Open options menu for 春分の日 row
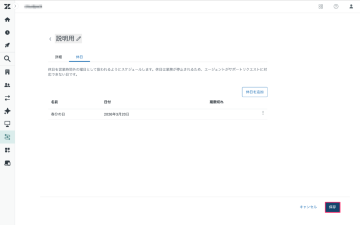This screenshot has width=360, height=225. pyautogui.click(x=263, y=113)
